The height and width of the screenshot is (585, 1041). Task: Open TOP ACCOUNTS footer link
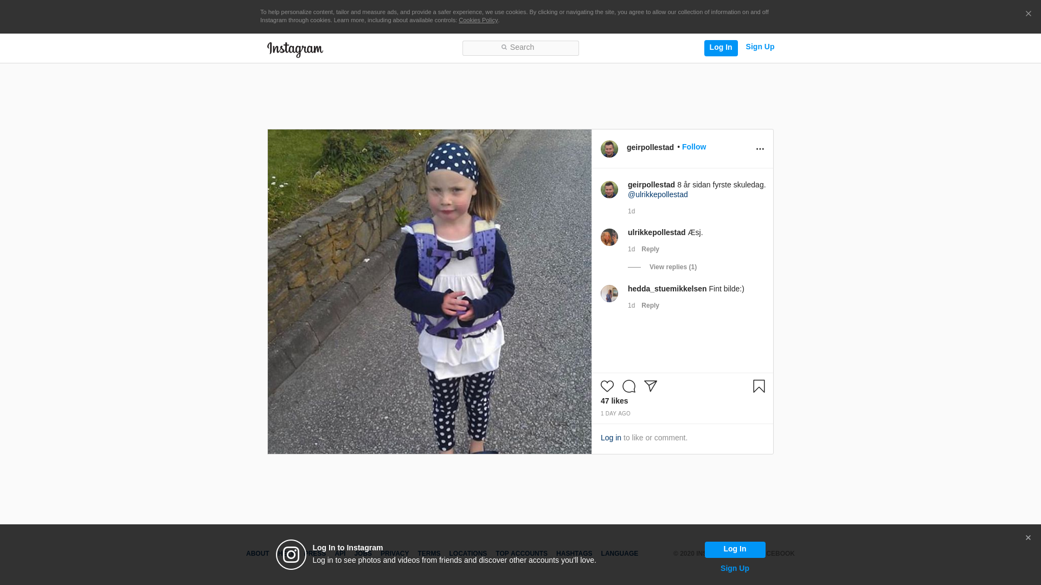pyautogui.click(x=522, y=554)
